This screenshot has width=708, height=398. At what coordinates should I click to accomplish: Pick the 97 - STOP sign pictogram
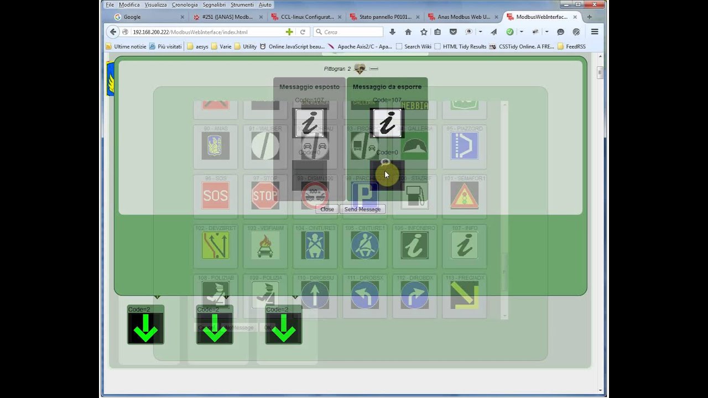coord(265,196)
